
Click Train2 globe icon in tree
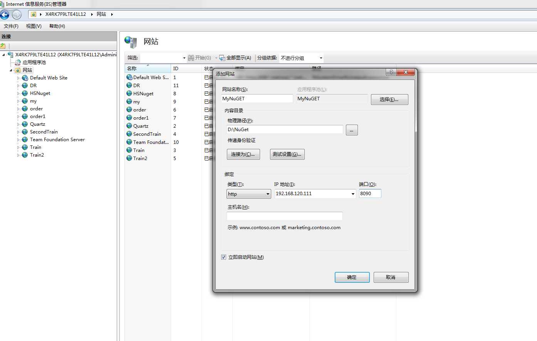(x=25, y=155)
